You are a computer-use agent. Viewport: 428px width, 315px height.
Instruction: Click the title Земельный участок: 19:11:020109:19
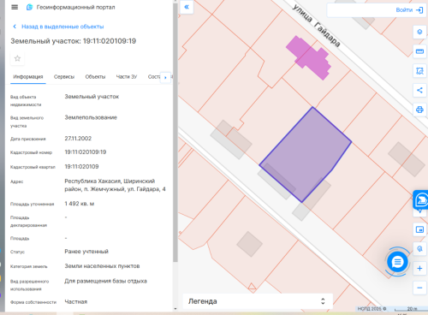(x=74, y=41)
